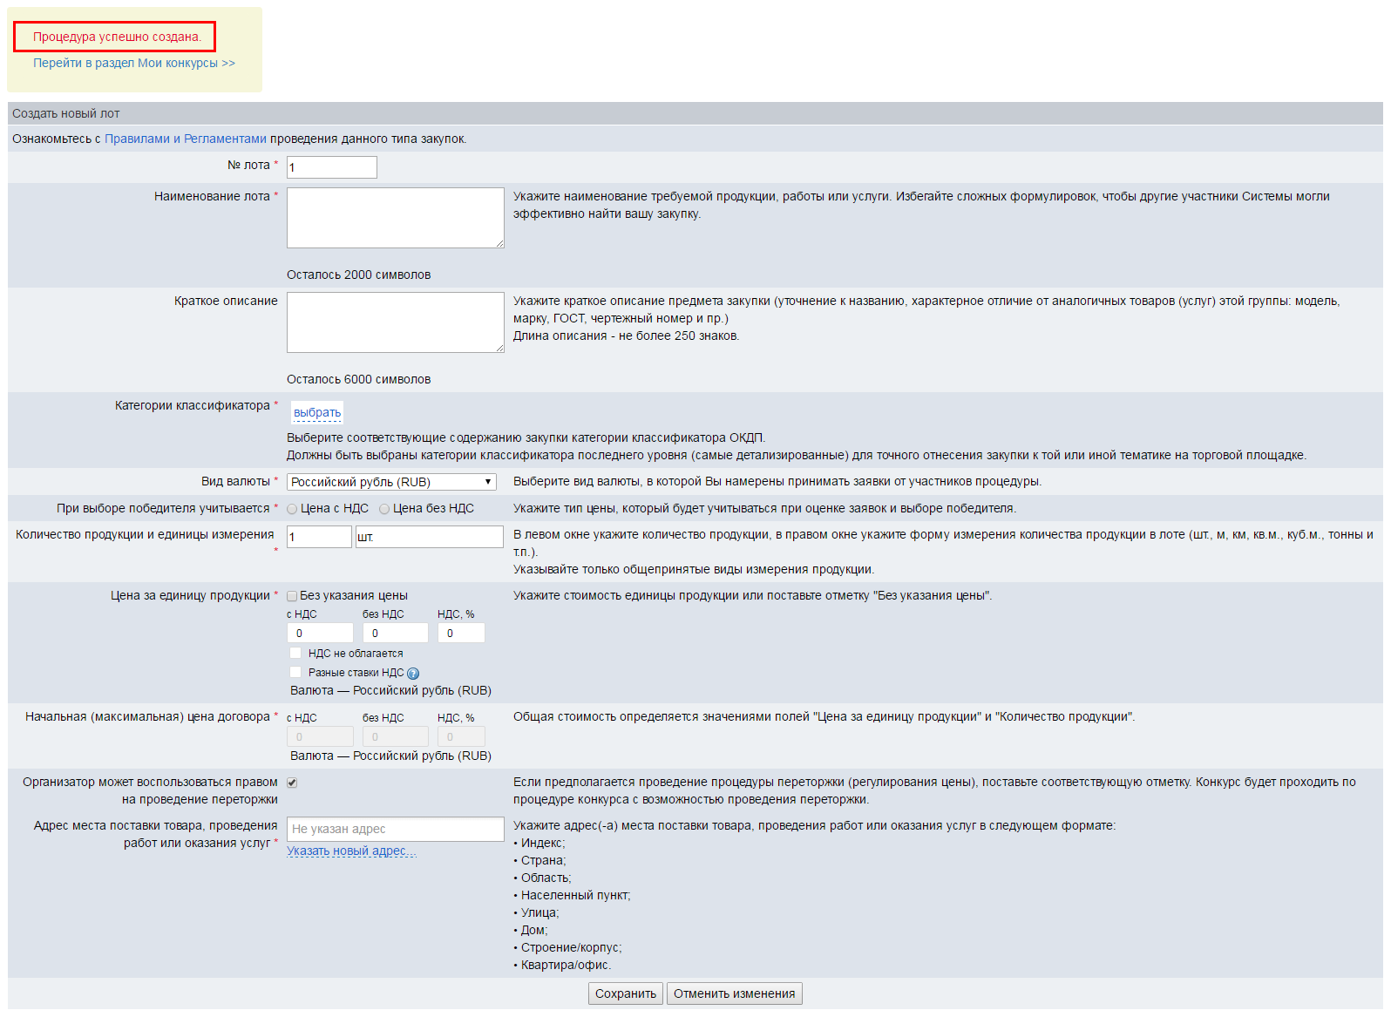
Task: Follow the Перейти в раздел Мои конкурсы link
Action: (x=134, y=63)
